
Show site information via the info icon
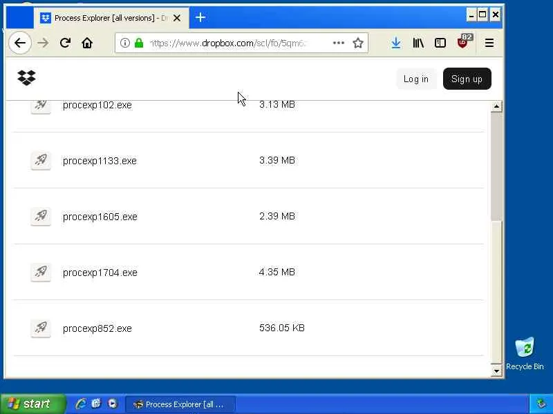[125, 43]
